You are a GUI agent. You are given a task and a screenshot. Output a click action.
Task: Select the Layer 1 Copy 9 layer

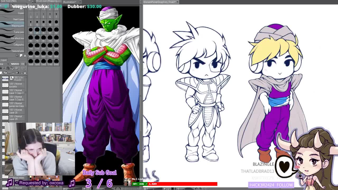(13, 98)
